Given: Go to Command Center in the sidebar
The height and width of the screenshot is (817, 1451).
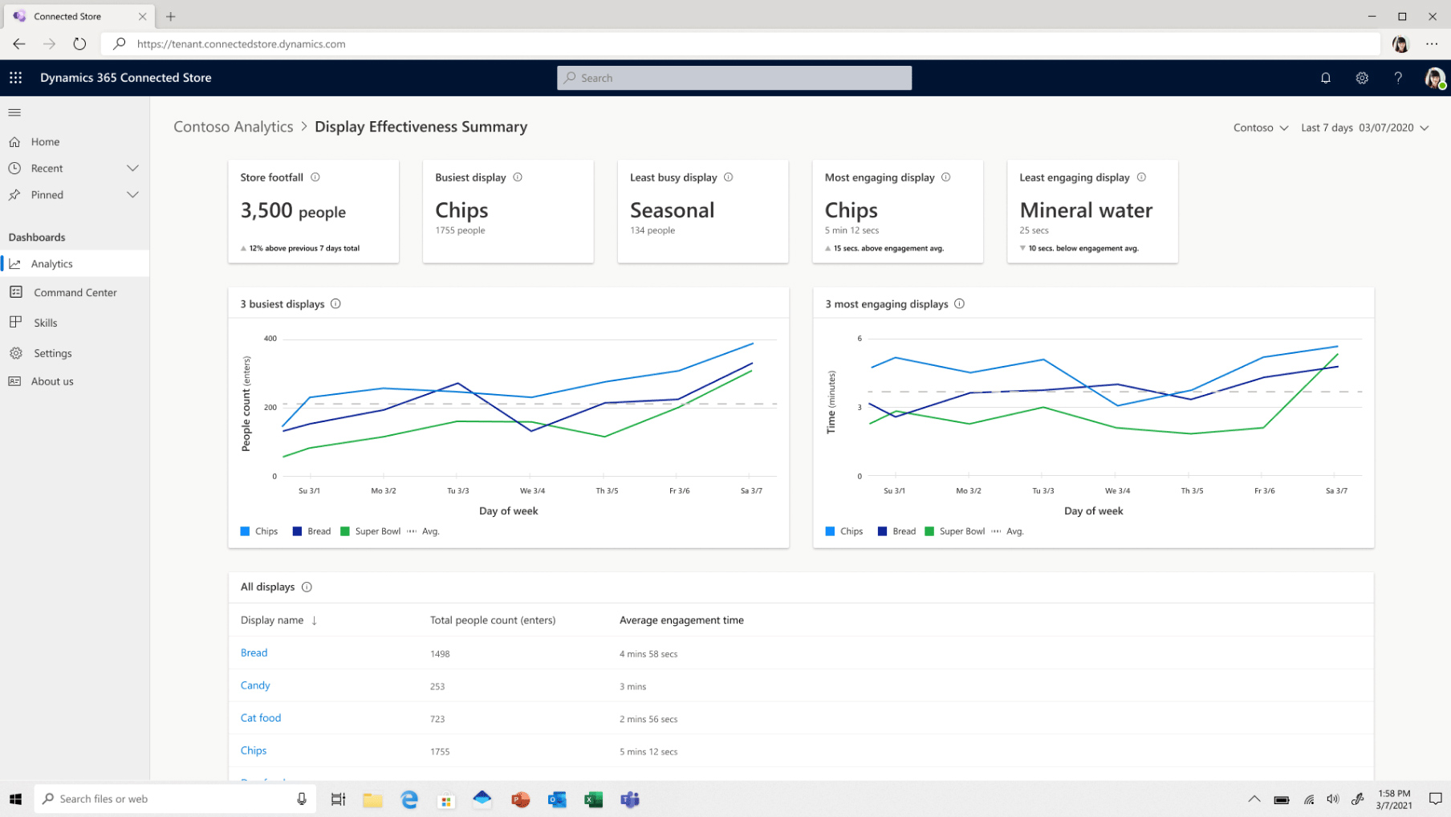Looking at the screenshot, I should (75, 293).
